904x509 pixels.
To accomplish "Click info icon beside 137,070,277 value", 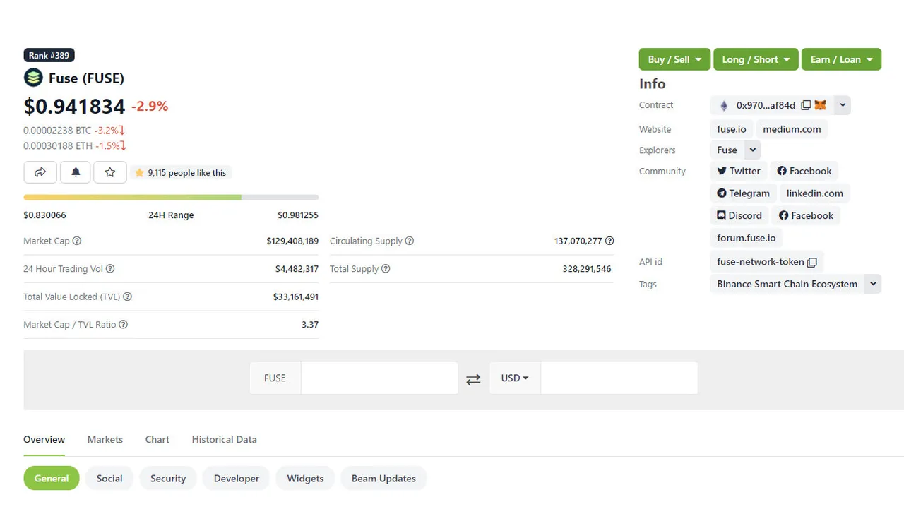I will point(609,241).
